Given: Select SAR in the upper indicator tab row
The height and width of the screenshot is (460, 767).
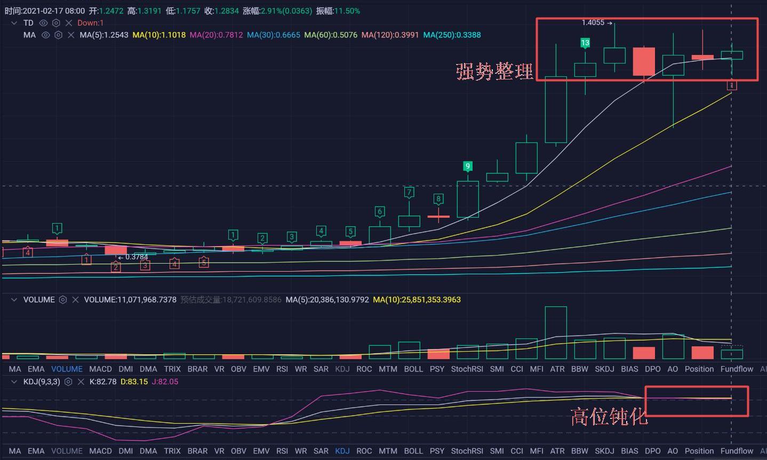Looking at the screenshot, I should point(321,369).
